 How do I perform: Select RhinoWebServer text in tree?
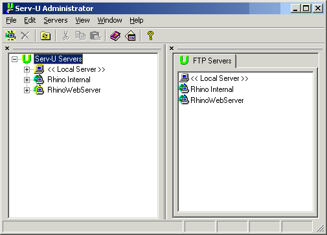pyautogui.click(x=74, y=90)
